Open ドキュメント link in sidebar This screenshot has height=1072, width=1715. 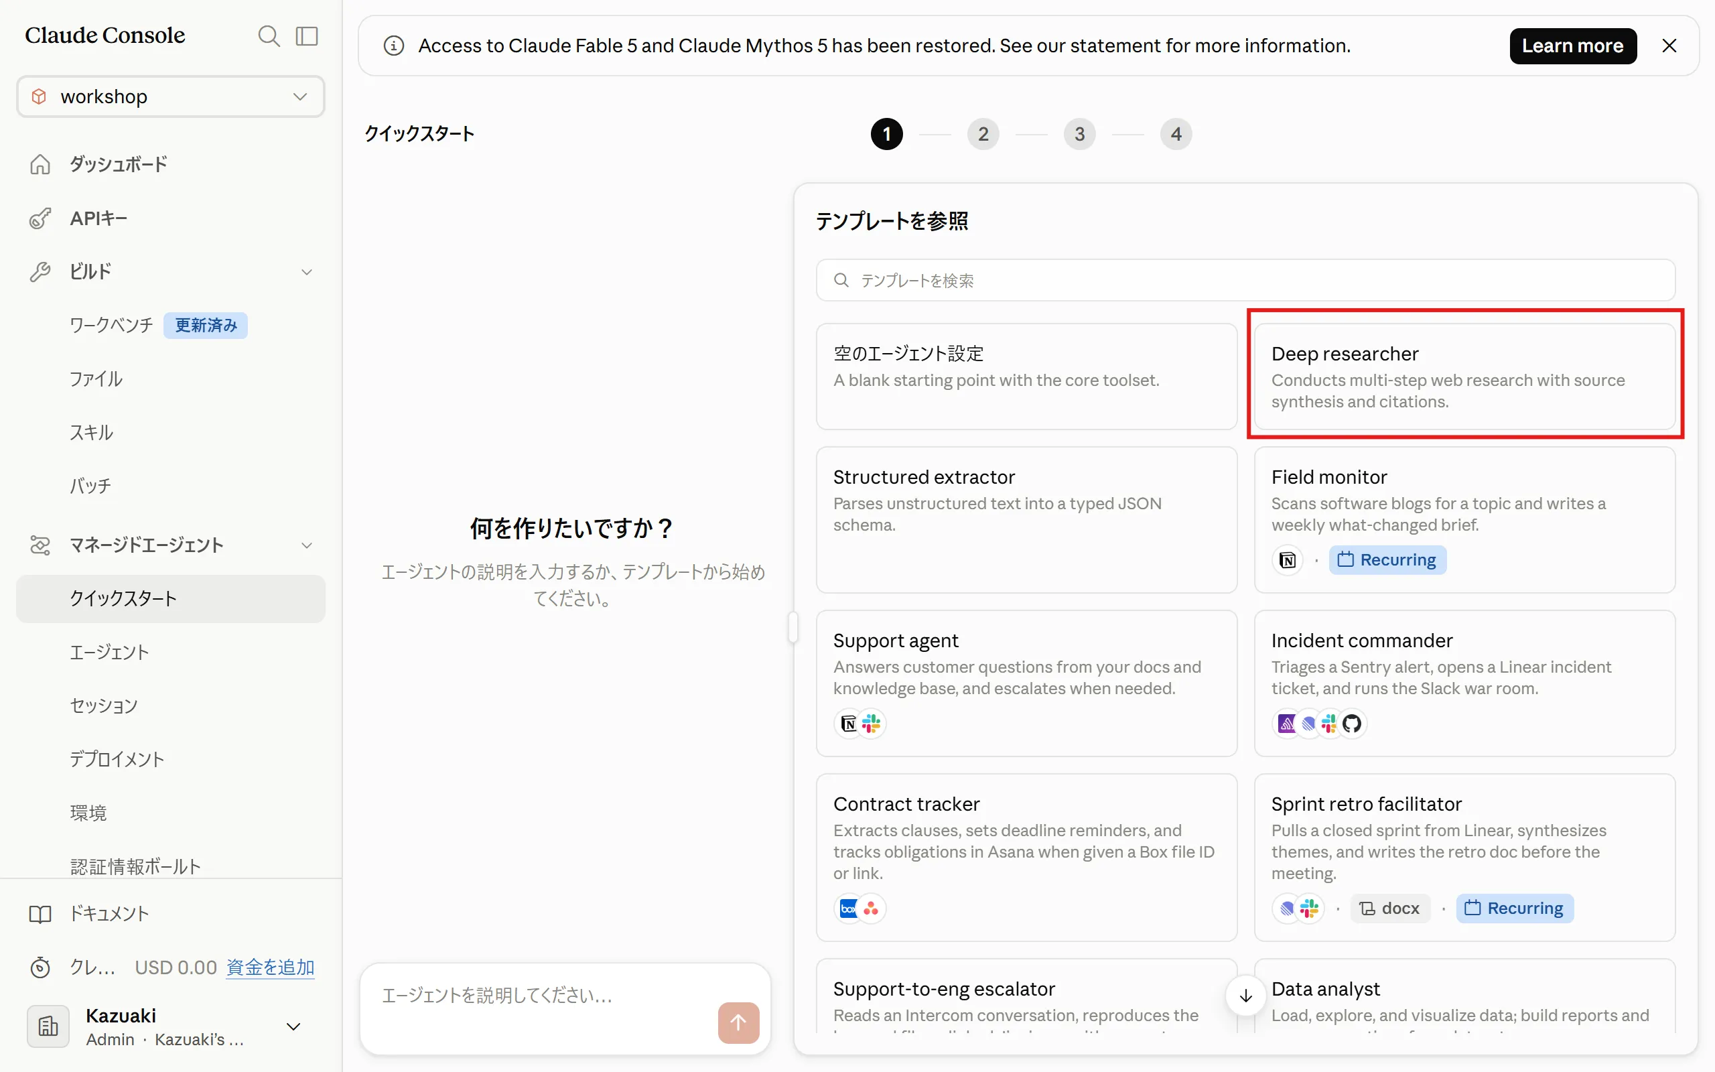pos(171,914)
